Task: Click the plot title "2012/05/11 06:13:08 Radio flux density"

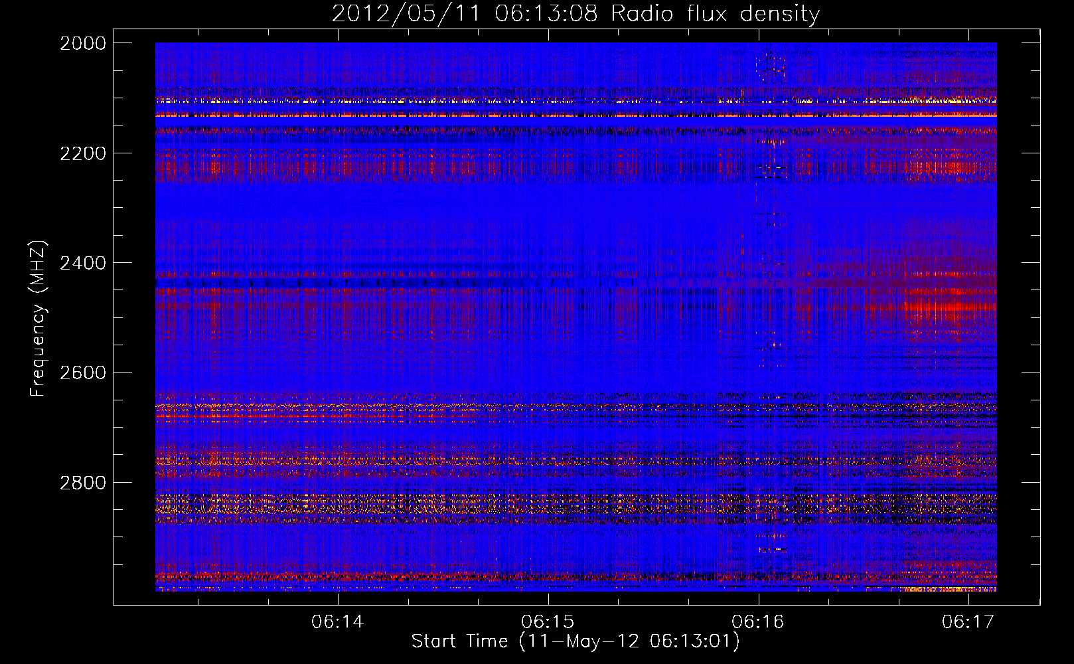Action: coord(575,14)
